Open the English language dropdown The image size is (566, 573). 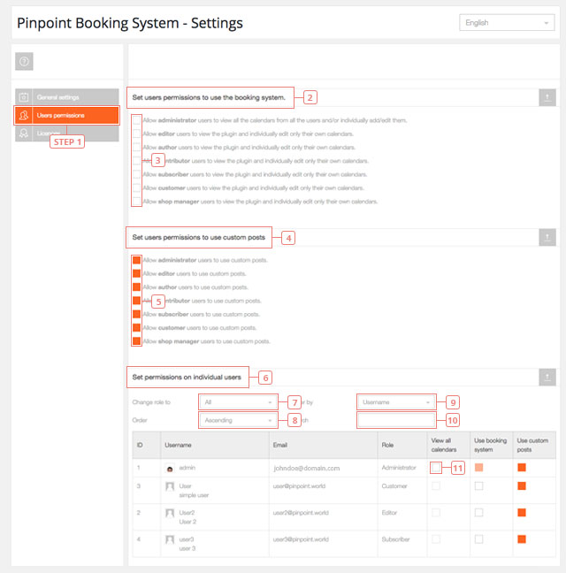(x=507, y=23)
